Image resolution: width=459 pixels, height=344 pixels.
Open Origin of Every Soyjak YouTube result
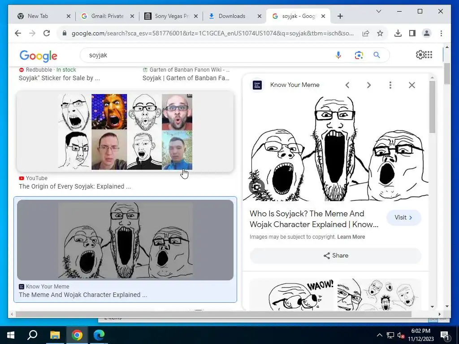[75, 186]
